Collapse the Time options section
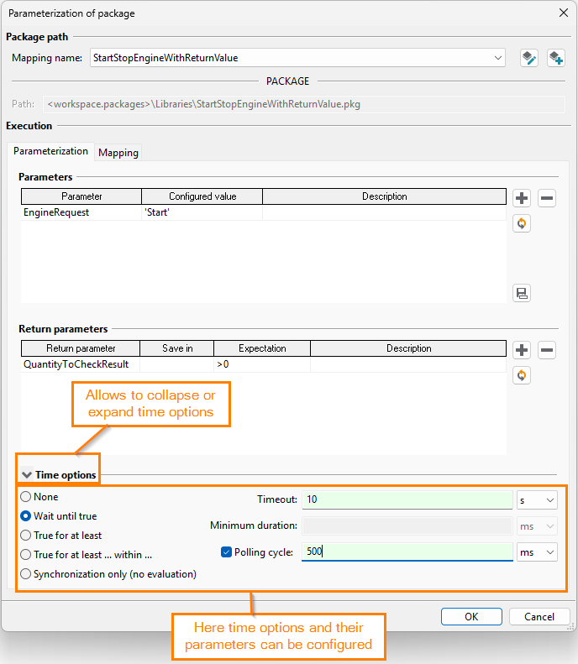This screenshot has height=664, width=578. (x=27, y=475)
